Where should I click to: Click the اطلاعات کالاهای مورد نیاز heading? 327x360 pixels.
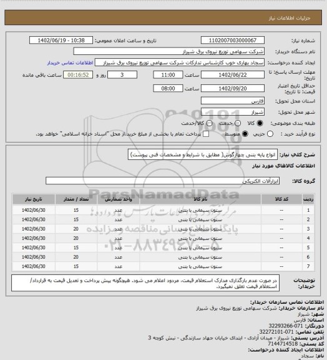[x=284, y=166]
